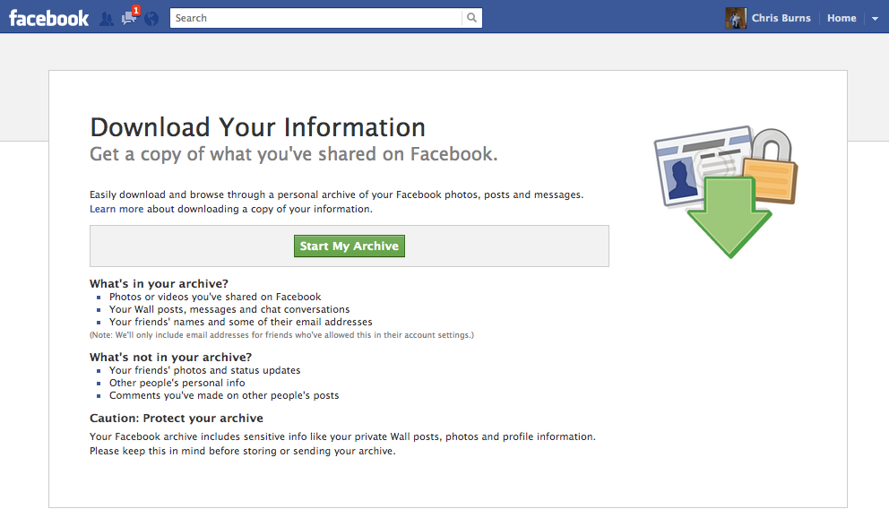The width and height of the screenshot is (889, 518).
Task: Click the search magnifying glass icon
Action: pyautogui.click(x=472, y=17)
